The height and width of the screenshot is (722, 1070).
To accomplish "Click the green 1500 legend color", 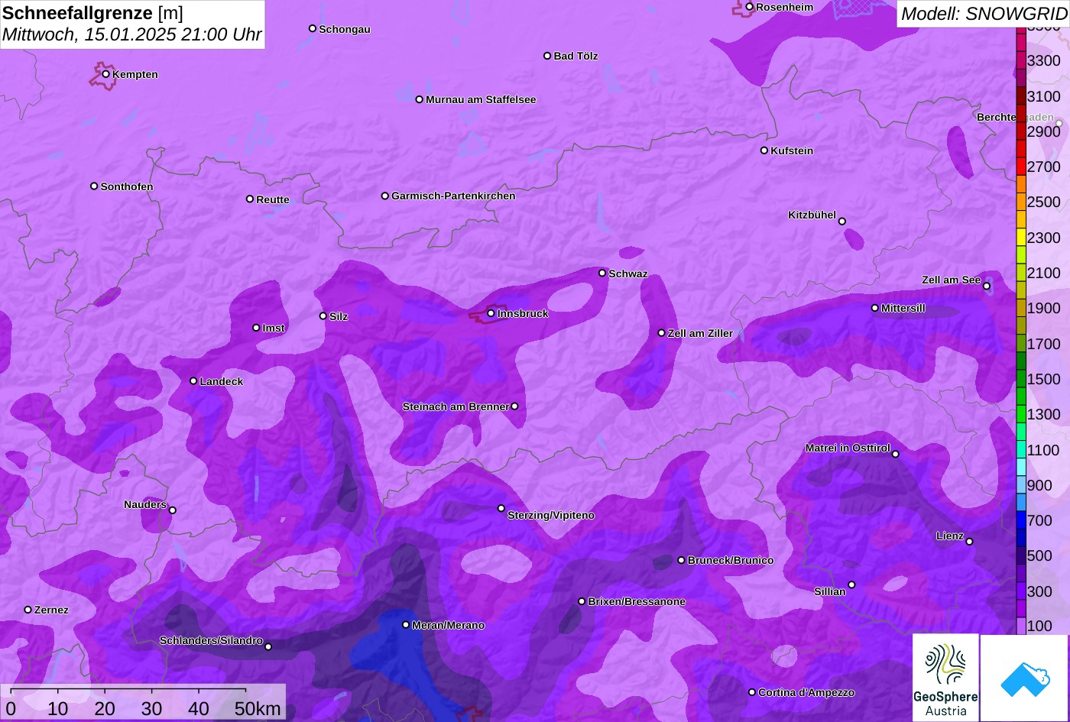I will (x=1021, y=379).
